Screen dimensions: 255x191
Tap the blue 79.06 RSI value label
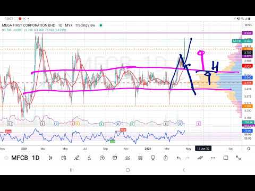pos(248,131)
